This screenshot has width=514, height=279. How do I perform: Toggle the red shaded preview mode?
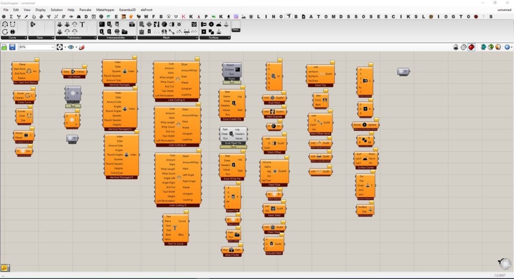pos(471,47)
